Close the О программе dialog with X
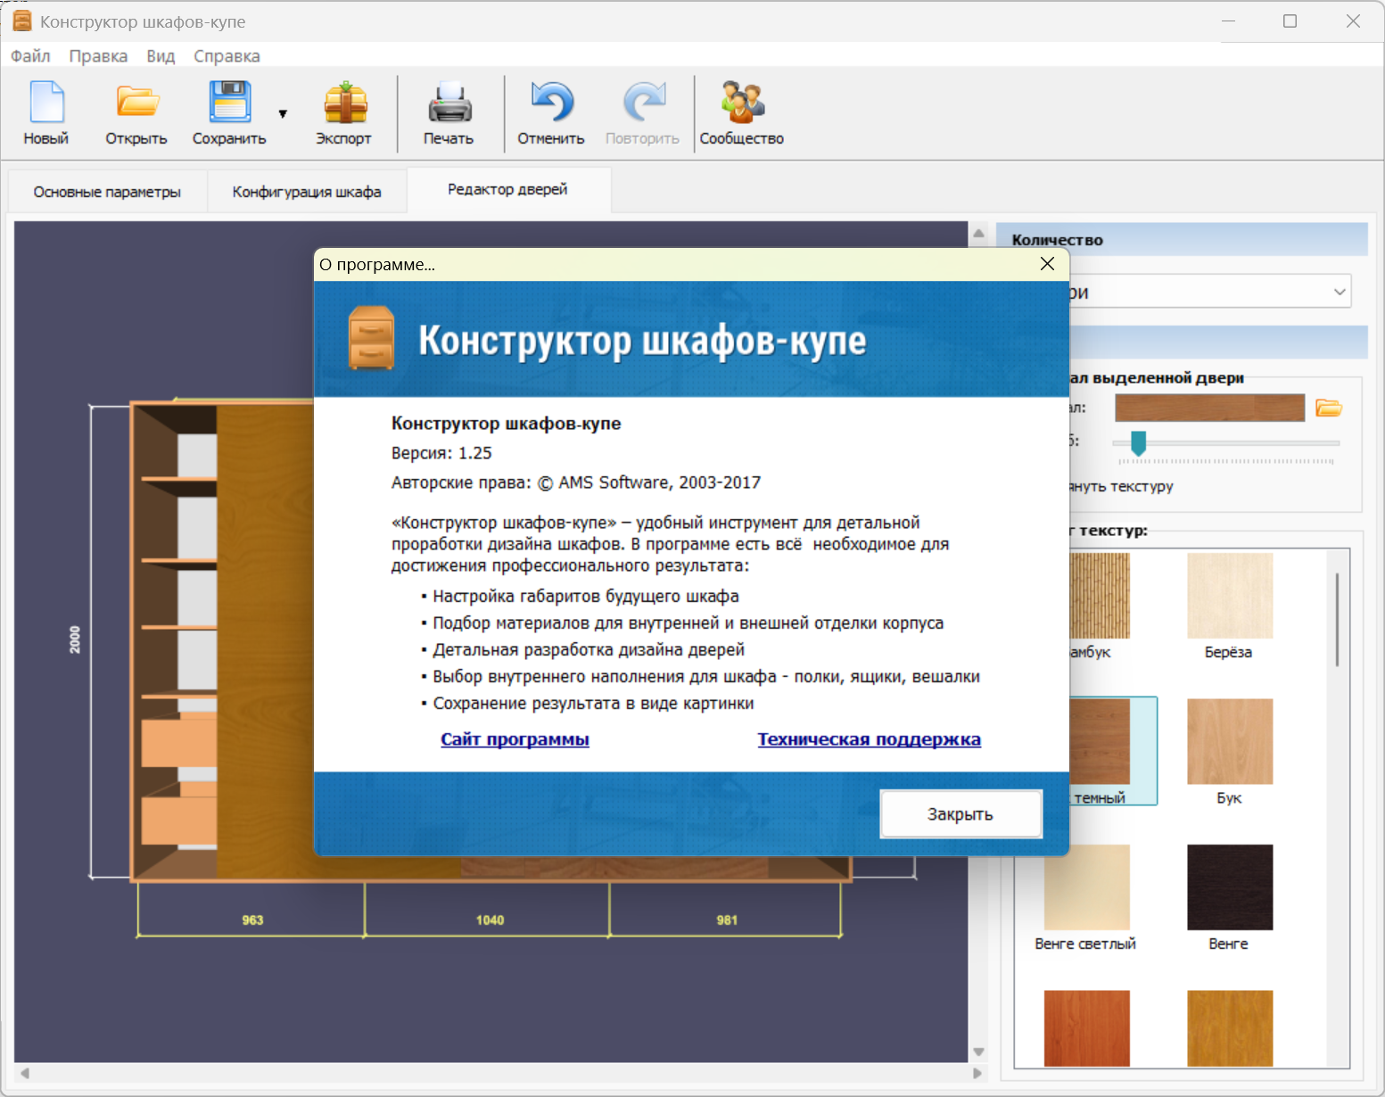Screen dimensions: 1385x1097 pos(1047,264)
